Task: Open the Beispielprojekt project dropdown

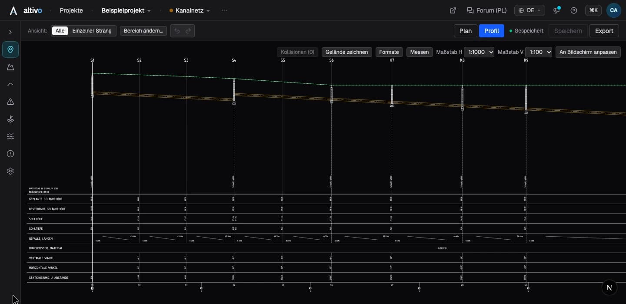Action: pyautogui.click(x=126, y=10)
